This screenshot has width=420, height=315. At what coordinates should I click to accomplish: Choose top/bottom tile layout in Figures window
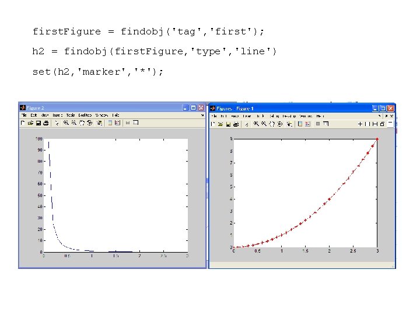click(375, 124)
